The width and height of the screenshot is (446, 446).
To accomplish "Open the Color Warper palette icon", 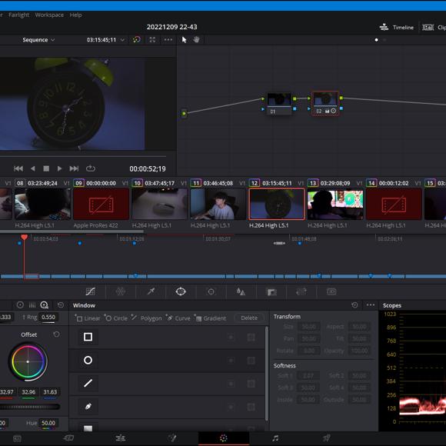I will 121,291.
